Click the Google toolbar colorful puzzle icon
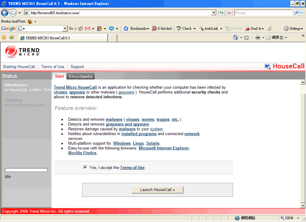 coord(99,29)
